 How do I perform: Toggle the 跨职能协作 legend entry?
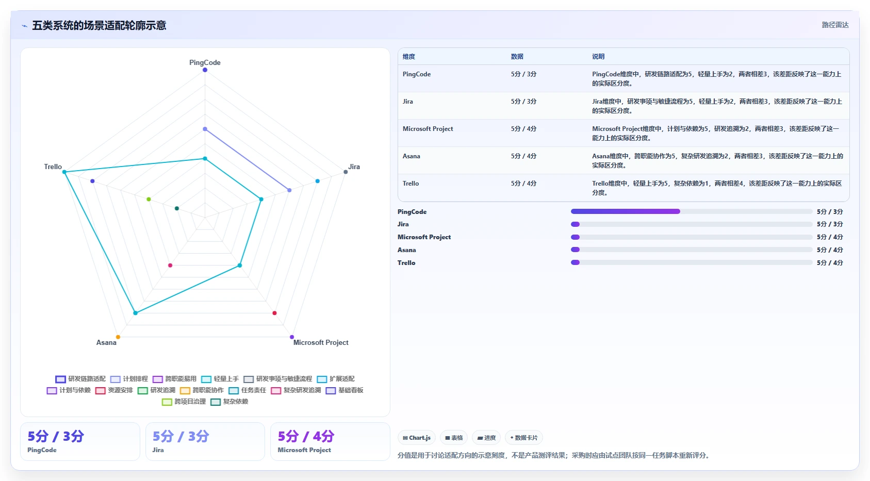coord(202,390)
